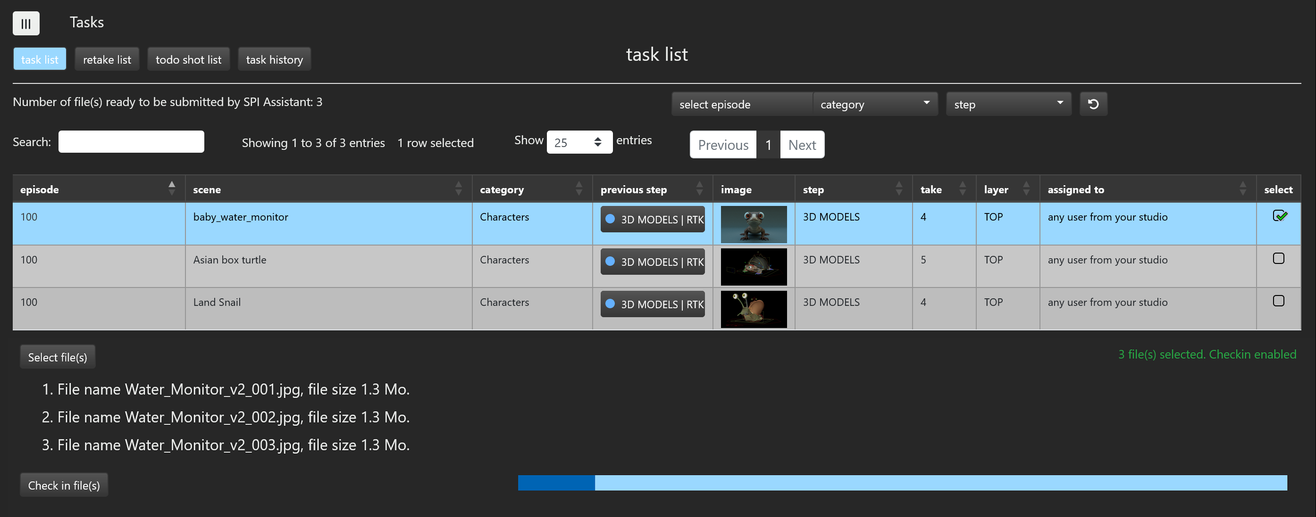Sort by the take column arrows

click(x=963, y=189)
